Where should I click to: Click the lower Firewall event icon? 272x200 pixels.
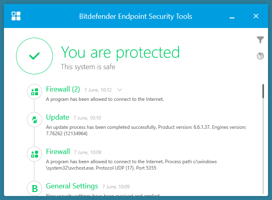pos(34,154)
